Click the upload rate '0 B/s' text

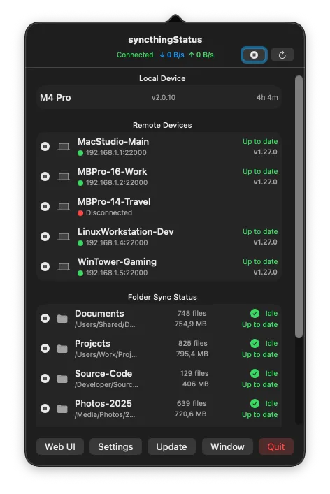pyautogui.click(x=205, y=55)
